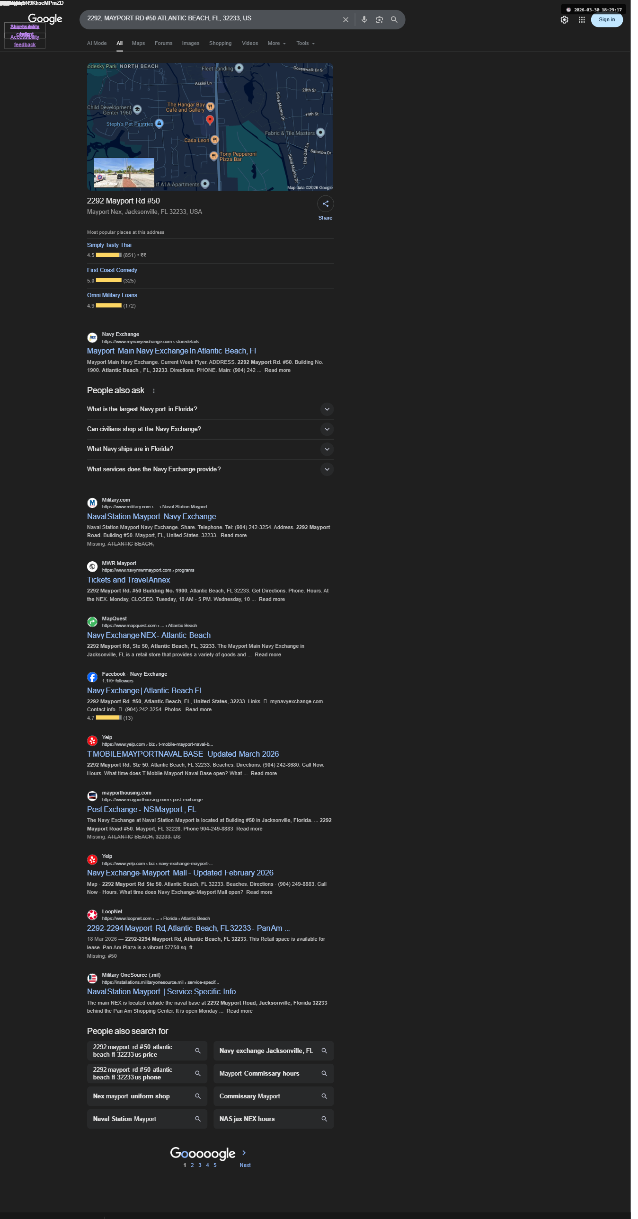Go to the Next results page
This screenshot has height=1219, width=638.
click(245, 1165)
